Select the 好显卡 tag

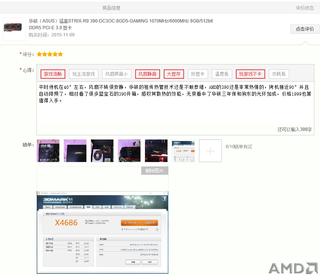click(x=198, y=74)
